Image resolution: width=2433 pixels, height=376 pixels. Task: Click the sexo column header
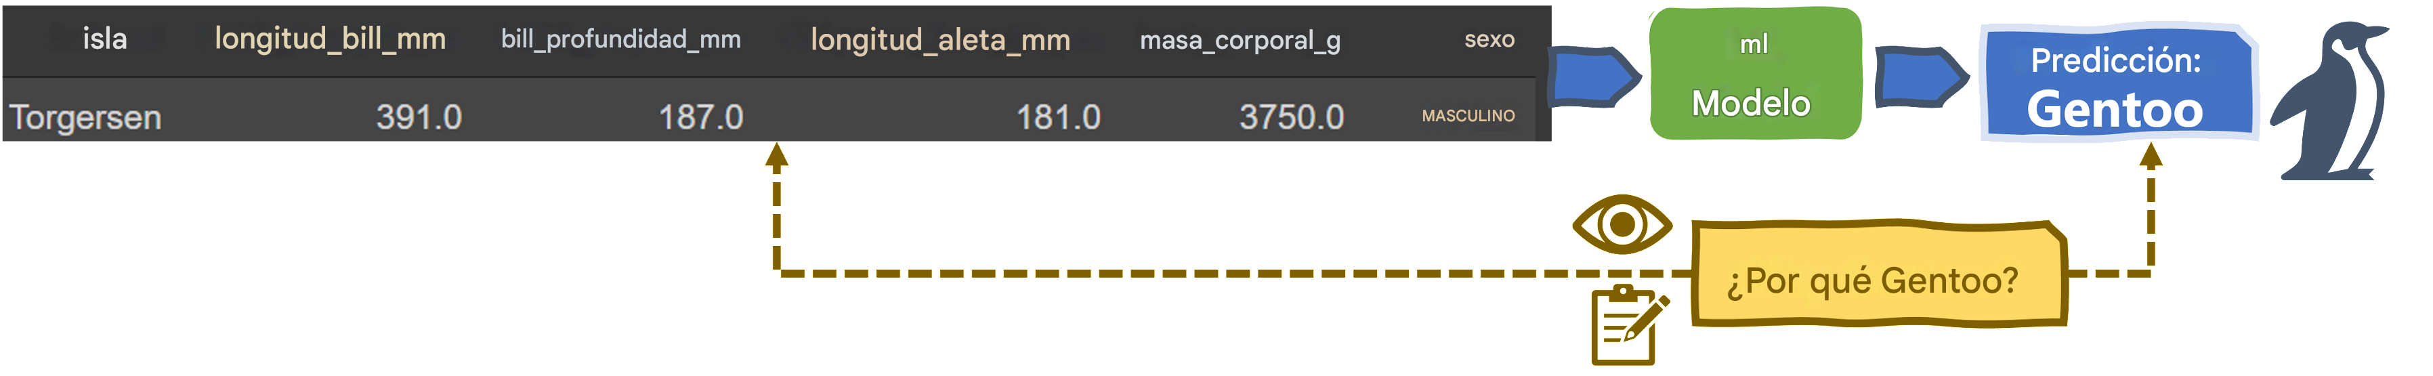pyautogui.click(x=1489, y=40)
